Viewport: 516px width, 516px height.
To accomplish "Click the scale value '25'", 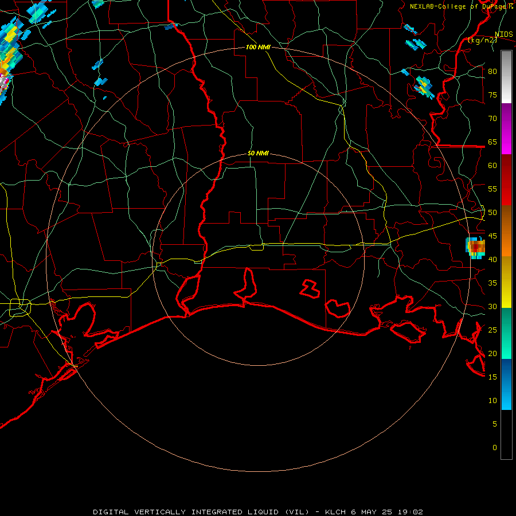I will 492,330.
